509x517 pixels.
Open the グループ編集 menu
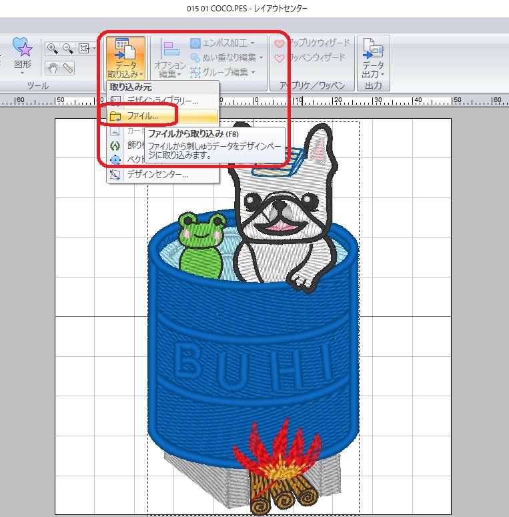[x=223, y=72]
